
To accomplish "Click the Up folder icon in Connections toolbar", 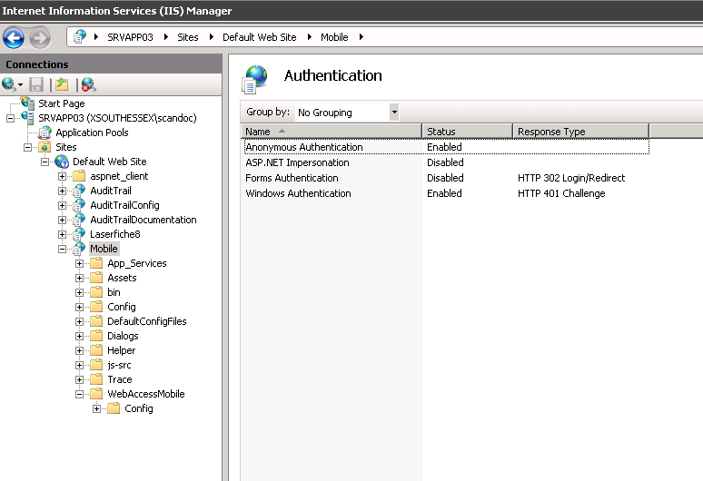I will pos(62,84).
